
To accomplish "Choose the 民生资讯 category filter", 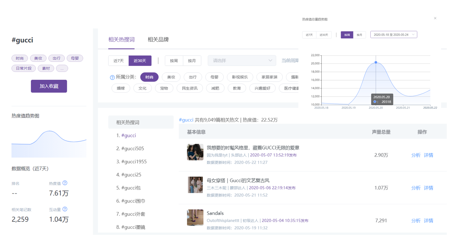I will click(190, 88).
